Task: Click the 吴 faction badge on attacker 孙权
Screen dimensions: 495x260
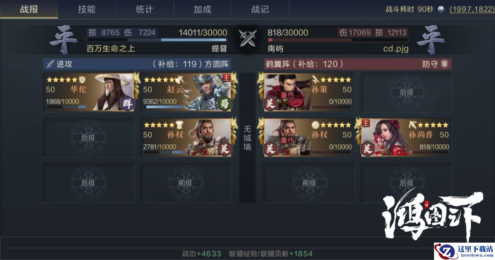Action: click(225, 149)
